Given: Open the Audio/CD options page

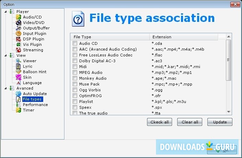Looking at the screenshot, I should 32,17.
